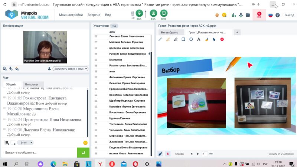Select the broom clear-drawings tool
297x167 pixels.
[206, 39]
